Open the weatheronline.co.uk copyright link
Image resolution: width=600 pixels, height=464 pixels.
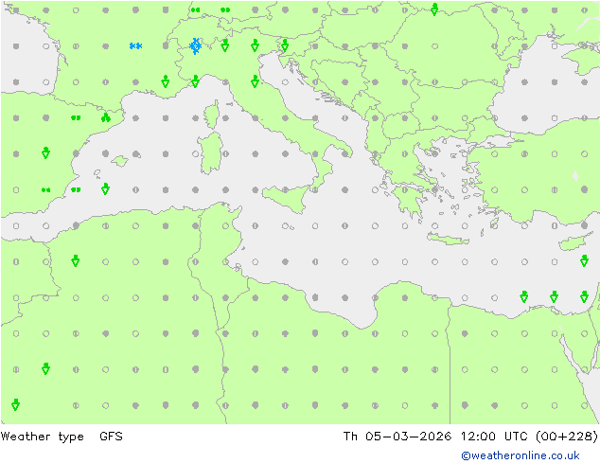(521, 455)
